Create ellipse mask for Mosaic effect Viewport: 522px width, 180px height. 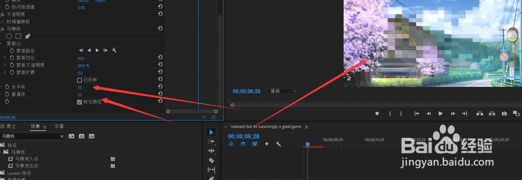tap(9, 36)
